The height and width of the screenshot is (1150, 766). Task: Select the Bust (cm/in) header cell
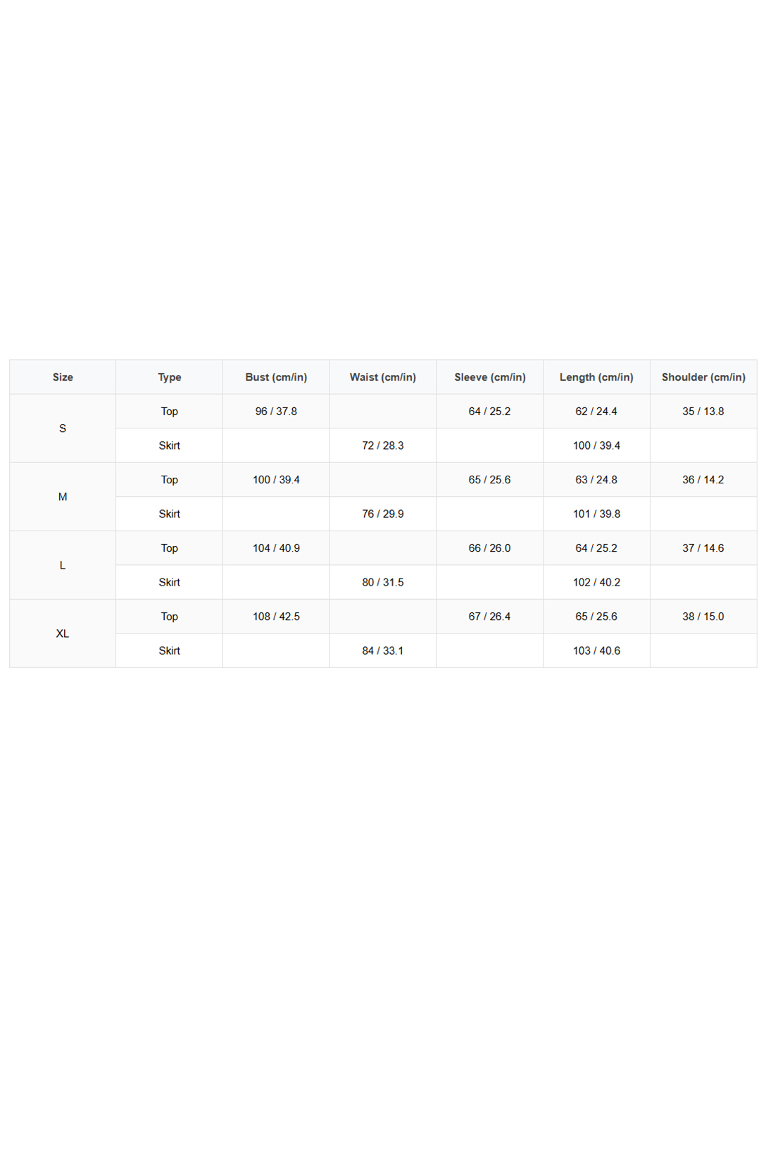[276, 377]
